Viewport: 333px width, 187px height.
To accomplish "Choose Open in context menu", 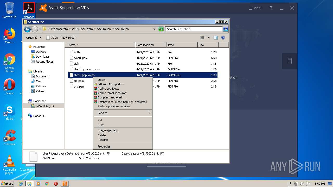I will [x=123, y=80].
